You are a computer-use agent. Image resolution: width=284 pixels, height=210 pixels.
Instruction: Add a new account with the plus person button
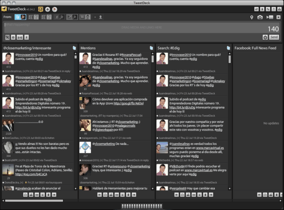click(98, 17)
